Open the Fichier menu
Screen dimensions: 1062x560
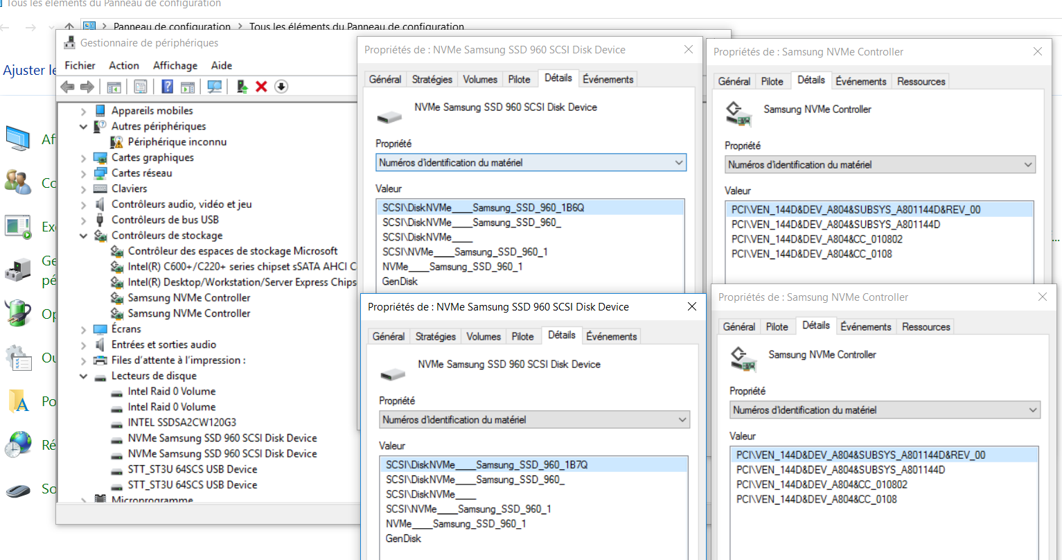tap(80, 66)
